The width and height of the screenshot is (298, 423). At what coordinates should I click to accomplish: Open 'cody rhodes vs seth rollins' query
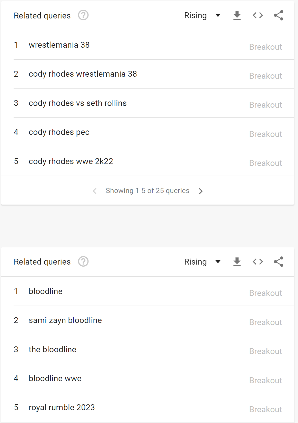coord(78,103)
